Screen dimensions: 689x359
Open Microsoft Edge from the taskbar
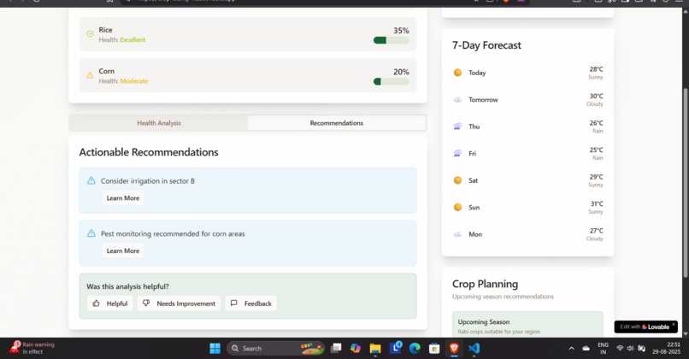(415, 349)
